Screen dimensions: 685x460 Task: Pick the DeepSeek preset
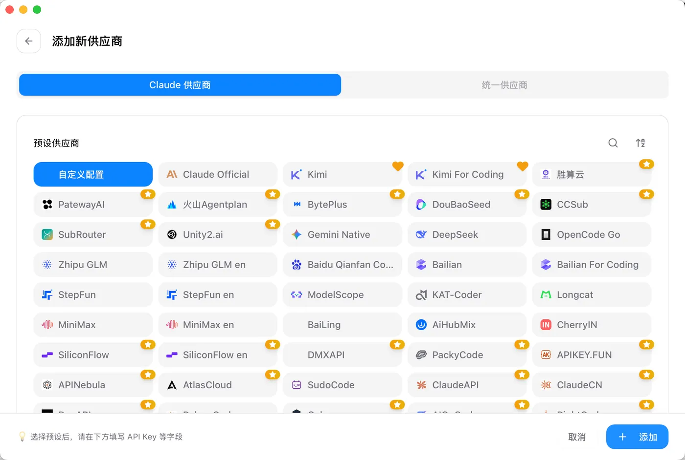(x=467, y=234)
